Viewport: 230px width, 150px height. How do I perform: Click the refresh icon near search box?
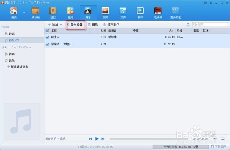[188, 25]
